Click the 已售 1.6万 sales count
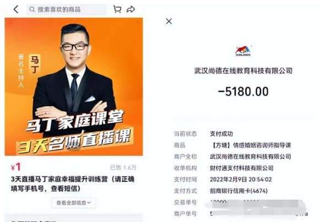The height and width of the screenshot is (222, 321). 123,167
